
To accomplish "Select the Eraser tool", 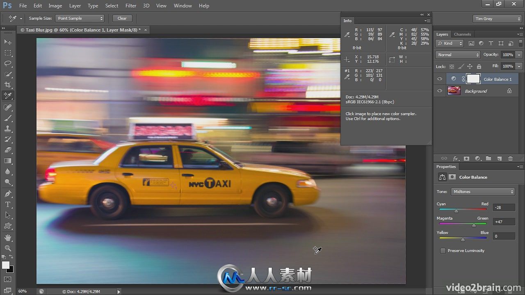I will click(x=8, y=150).
